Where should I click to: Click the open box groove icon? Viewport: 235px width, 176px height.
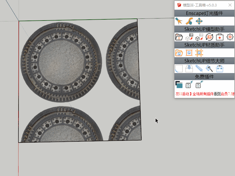tap(189, 69)
